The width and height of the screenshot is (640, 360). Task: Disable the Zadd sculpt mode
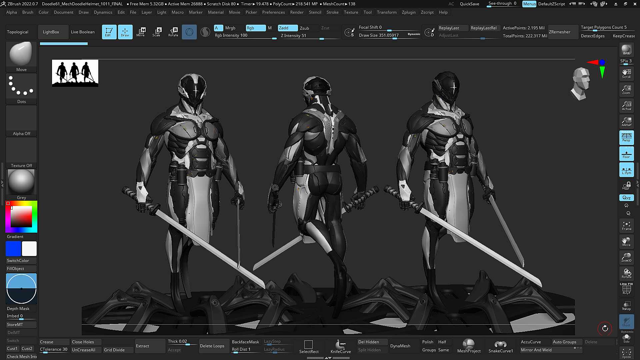(x=288, y=28)
